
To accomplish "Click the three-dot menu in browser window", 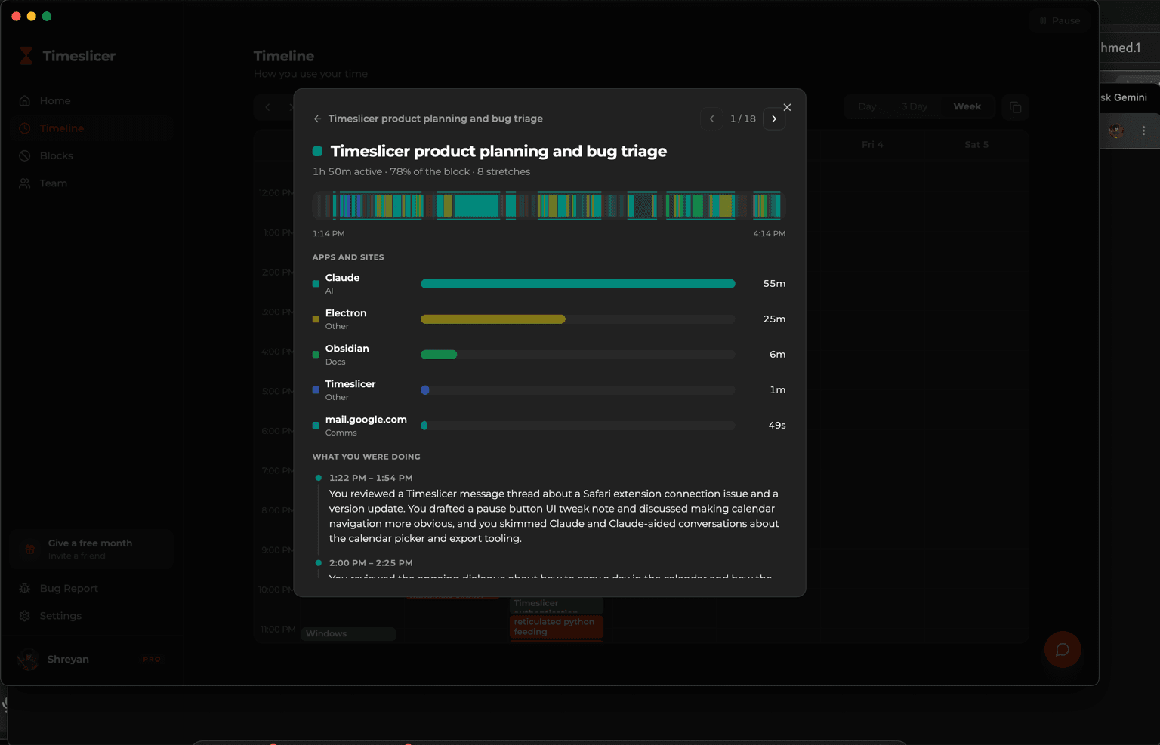I will [1143, 131].
